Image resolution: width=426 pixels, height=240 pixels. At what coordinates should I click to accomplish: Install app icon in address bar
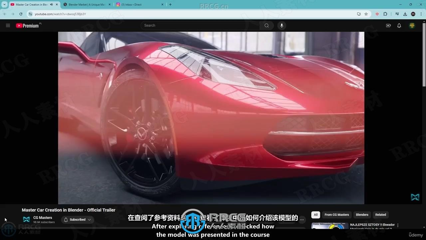pos(359,14)
